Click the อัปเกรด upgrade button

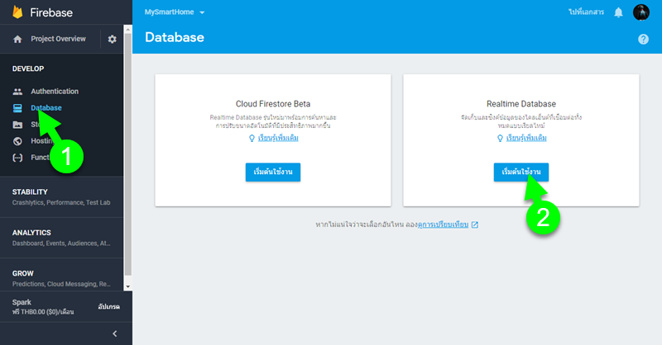click(109, 307)
